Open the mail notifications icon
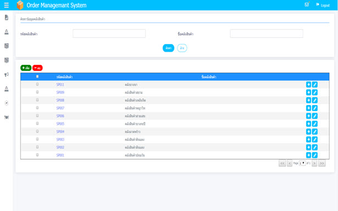Image resolution: width=338 pixels, height=211 pixels. pos(307,4)
